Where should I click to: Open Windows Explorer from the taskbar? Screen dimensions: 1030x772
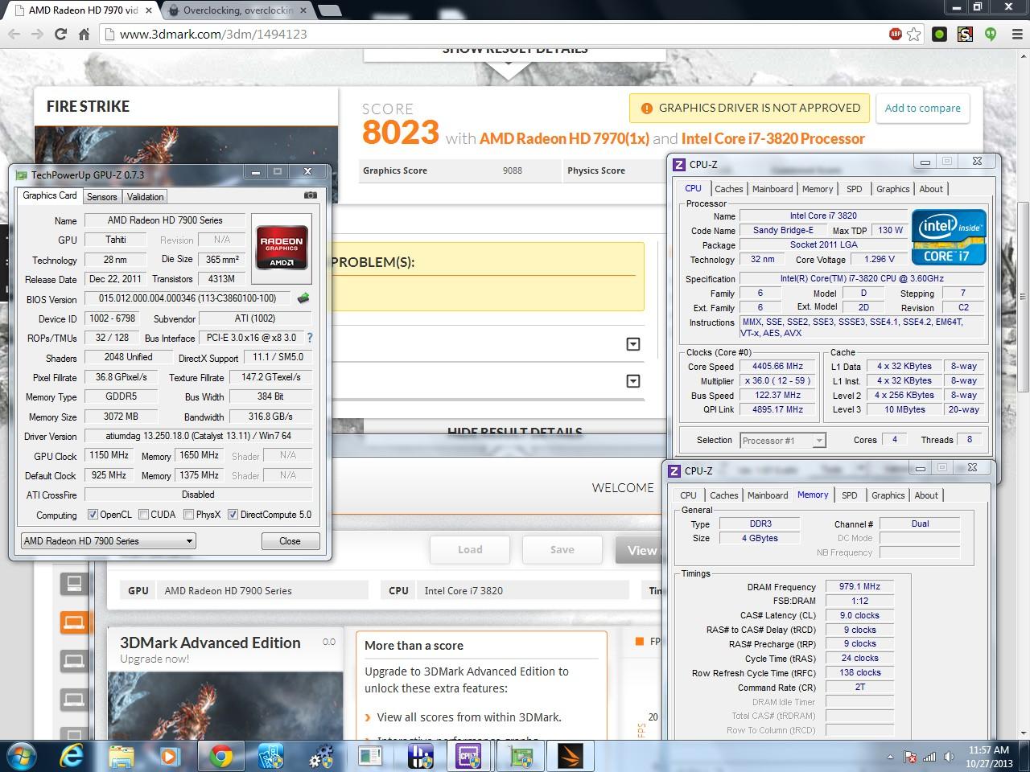pos(122,756)
